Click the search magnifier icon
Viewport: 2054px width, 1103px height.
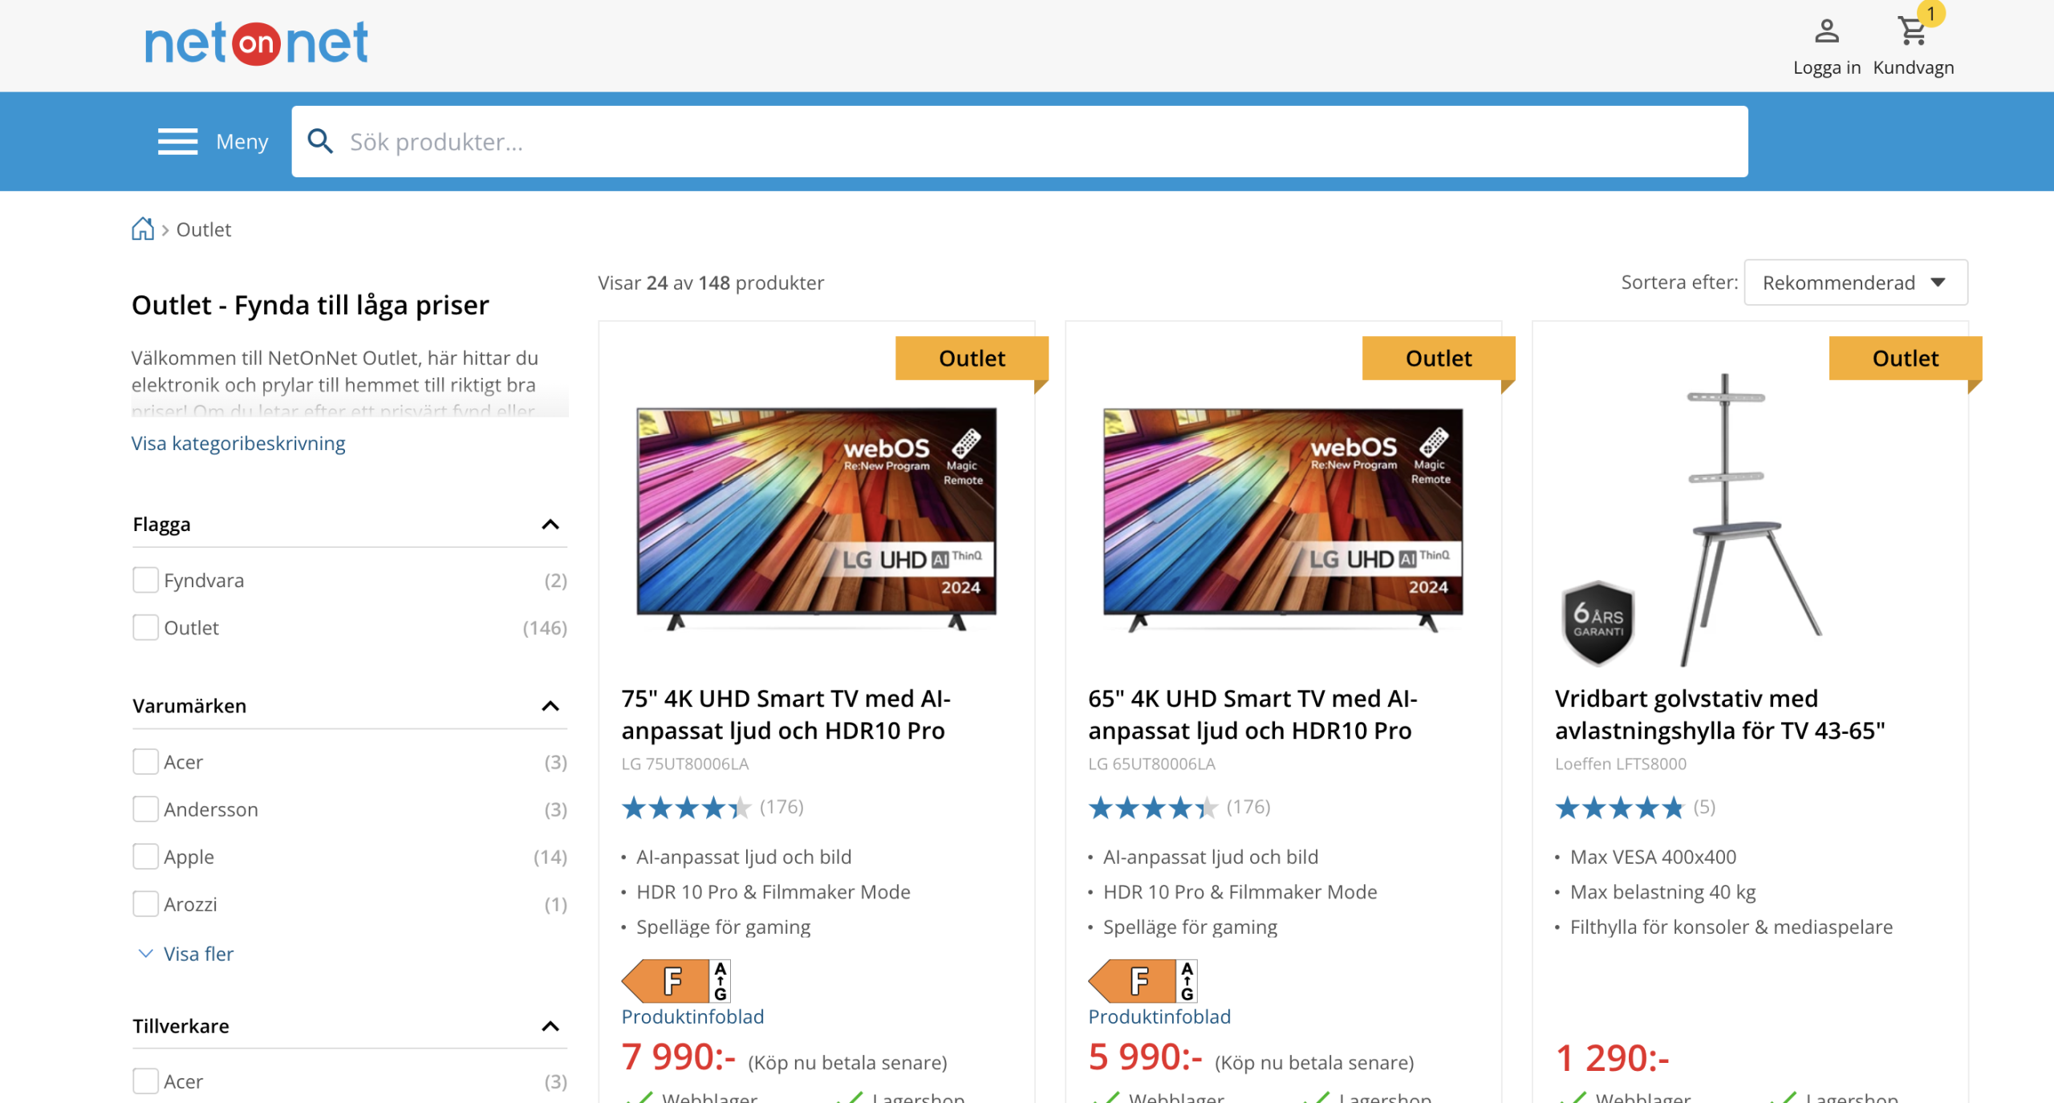pos(320,141)
